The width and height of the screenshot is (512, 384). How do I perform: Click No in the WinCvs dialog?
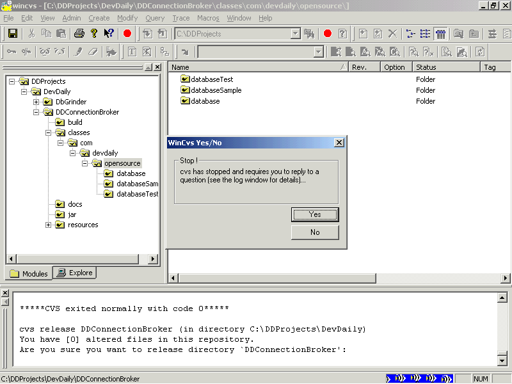pos(315,232)
